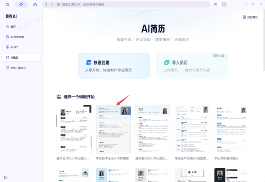
Task: Click the 导入简历 card
Action: coord(192,66)
